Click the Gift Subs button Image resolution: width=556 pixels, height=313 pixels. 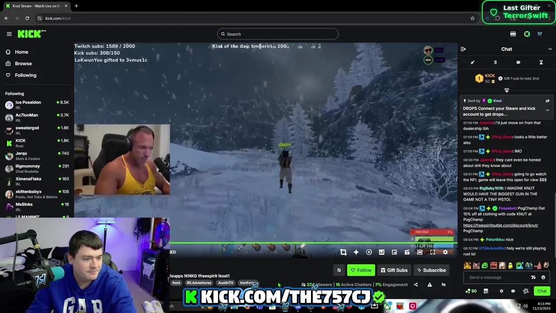pos(394,270)
